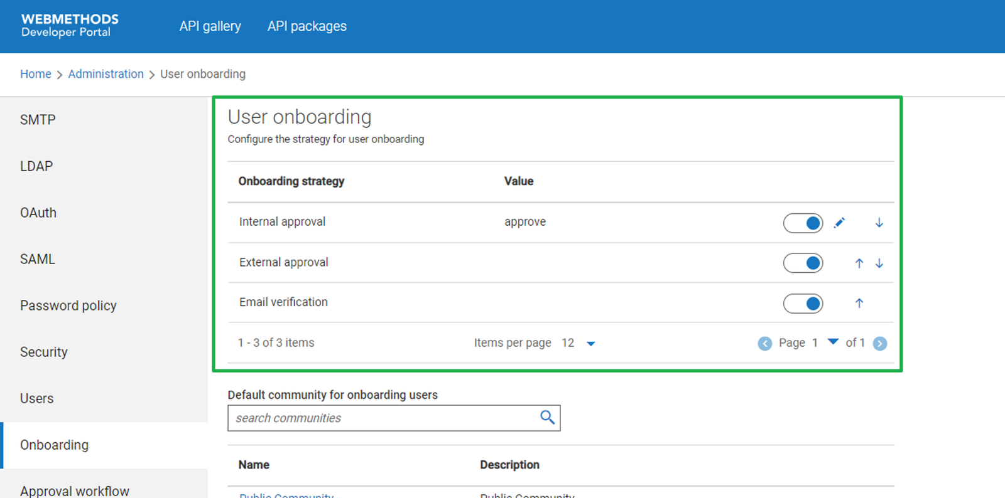Go to next page of strategies

[880, 343]
